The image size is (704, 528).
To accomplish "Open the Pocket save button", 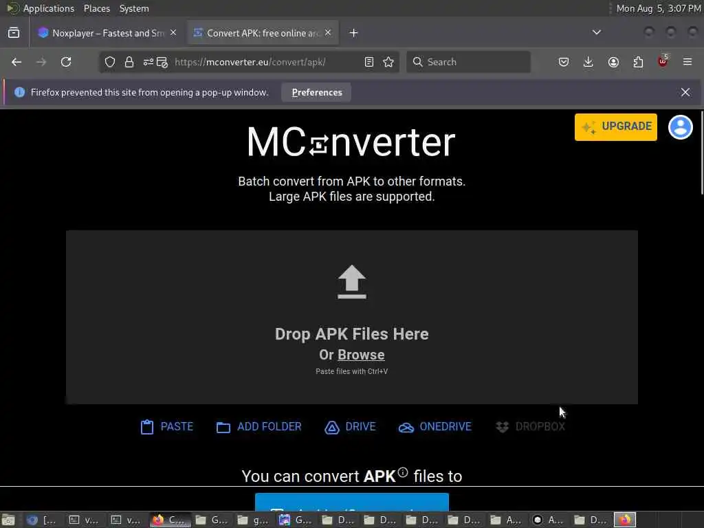I will tap(564, 62).
